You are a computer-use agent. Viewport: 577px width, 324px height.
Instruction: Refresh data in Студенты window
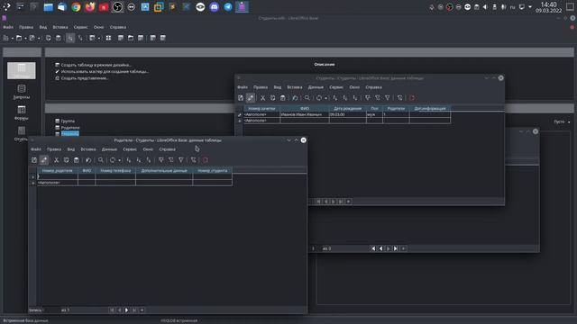tap(319, 98)
